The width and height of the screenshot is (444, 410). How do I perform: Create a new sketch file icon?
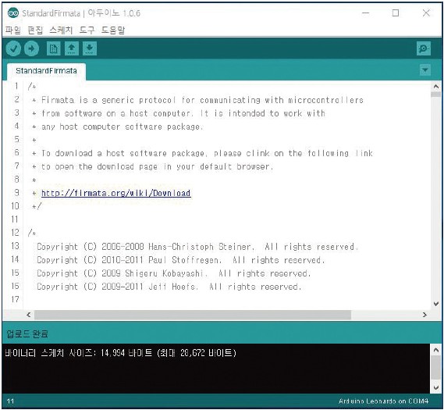(x=53, y=48)
